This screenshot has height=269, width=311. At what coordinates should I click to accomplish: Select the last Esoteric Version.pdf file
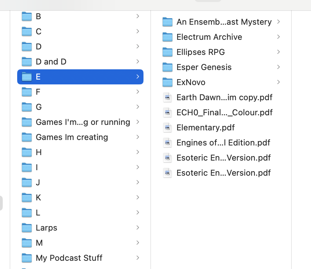pyautogui.click(x=223, y=173)
